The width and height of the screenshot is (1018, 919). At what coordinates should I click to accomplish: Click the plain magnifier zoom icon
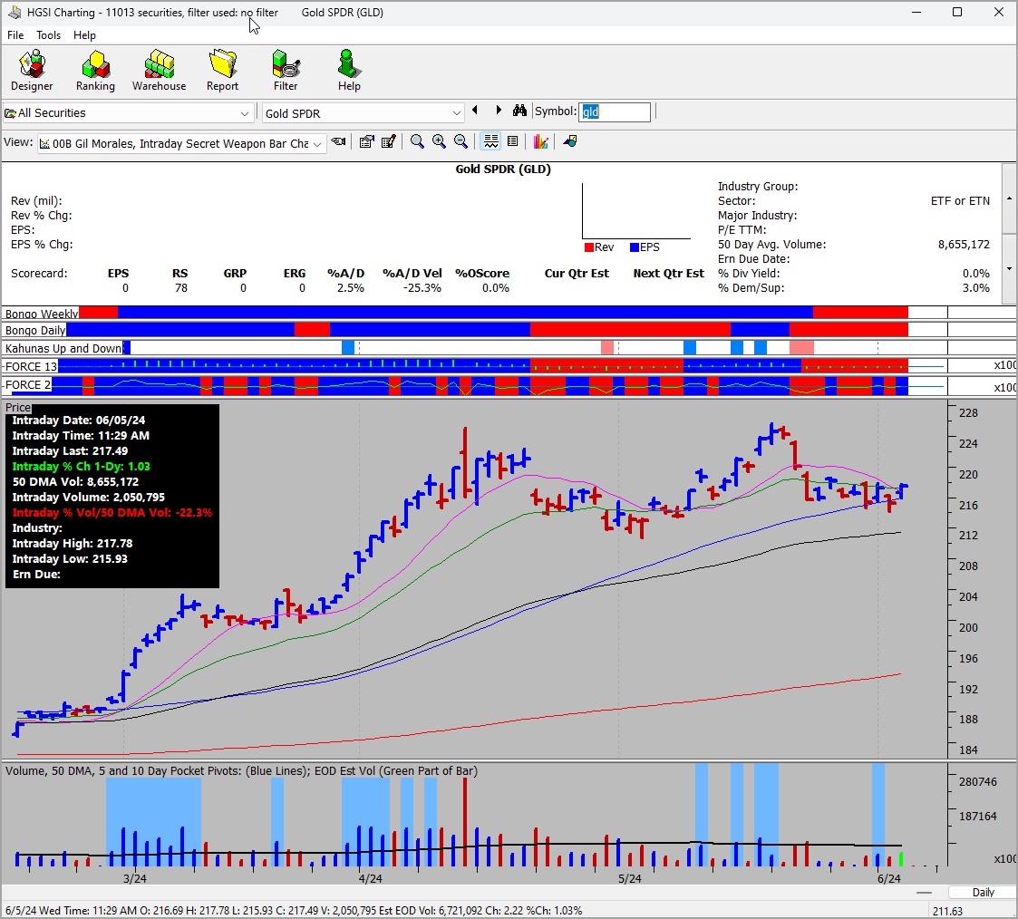[x=418, y=141]
